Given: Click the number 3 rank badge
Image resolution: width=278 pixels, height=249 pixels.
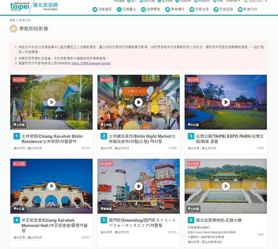Looking at the screenshot, I should (x=191, y=136).
